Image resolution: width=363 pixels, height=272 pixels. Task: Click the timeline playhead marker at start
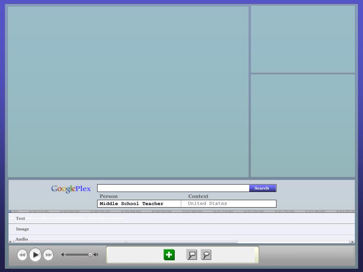pyautogui.click(x=10, y=211)
